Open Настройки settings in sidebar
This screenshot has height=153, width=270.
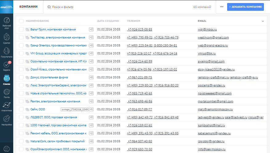(6, 120)
